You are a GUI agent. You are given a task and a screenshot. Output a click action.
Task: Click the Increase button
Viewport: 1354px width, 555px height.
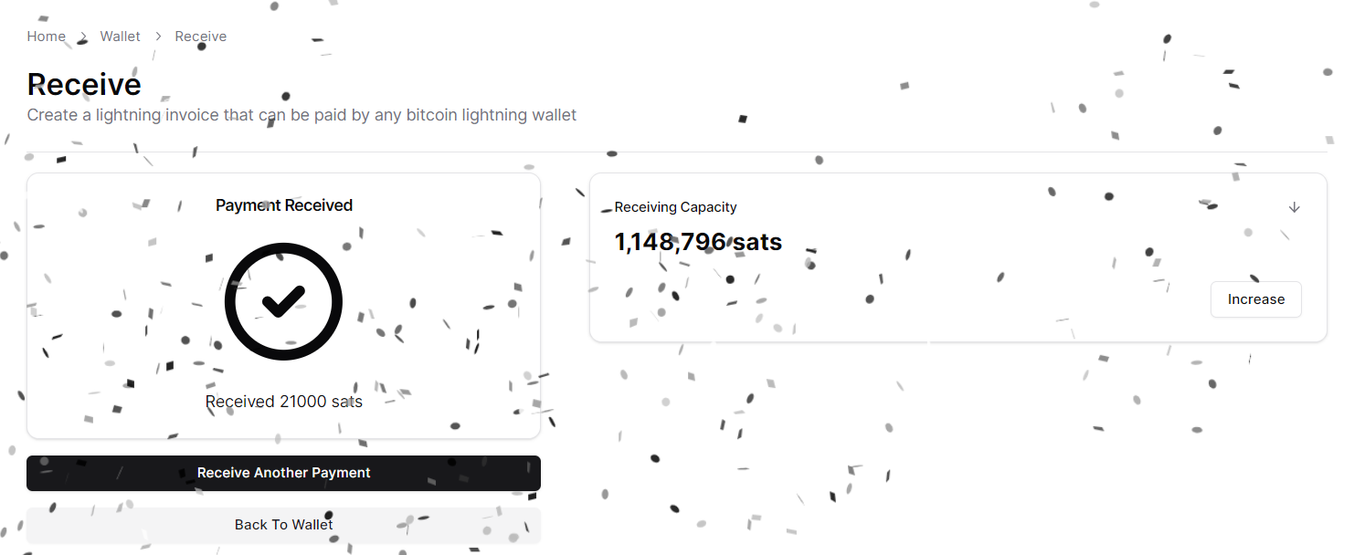tap(1255, 299)
